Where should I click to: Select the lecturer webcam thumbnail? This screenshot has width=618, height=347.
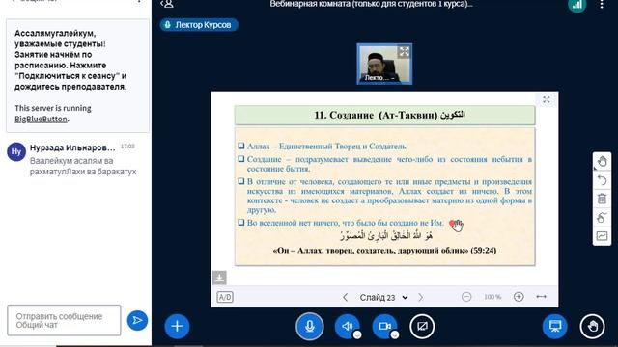(x=384, y=64)
